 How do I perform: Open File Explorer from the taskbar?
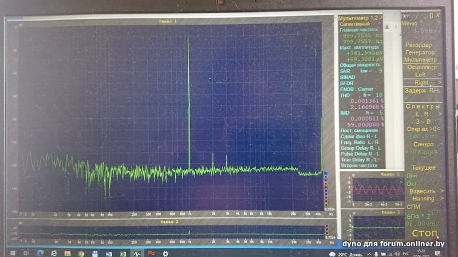click(68, 252)
